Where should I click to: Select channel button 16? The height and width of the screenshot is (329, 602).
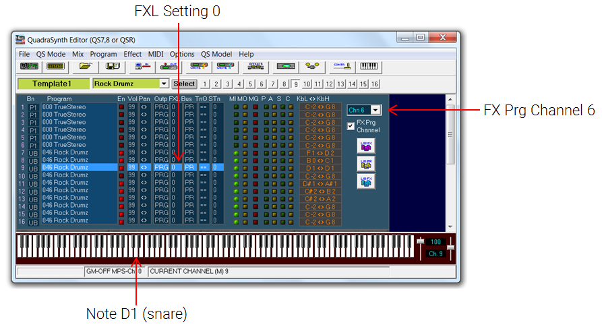(374, 84)
